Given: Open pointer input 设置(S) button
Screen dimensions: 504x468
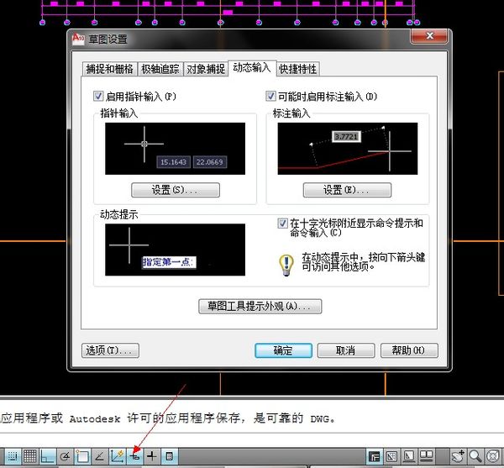Looking at the screenshot, I should (176, 190).
